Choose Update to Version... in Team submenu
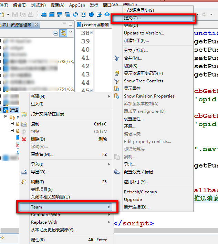 [x=153, y=33]
